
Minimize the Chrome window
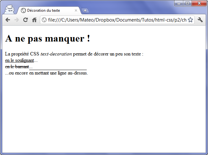[179, 3]
